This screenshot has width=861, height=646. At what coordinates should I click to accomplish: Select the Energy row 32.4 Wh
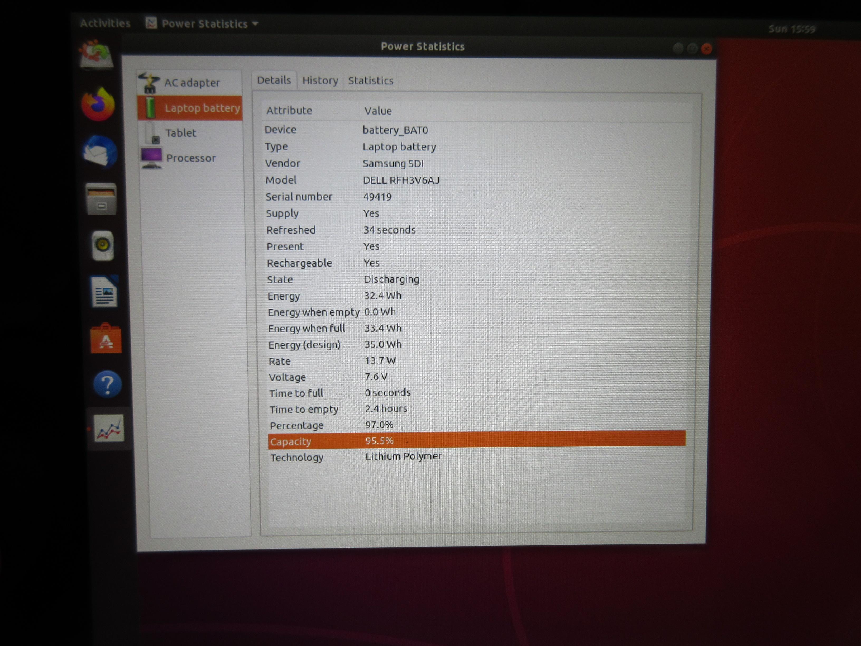point(478,296)
